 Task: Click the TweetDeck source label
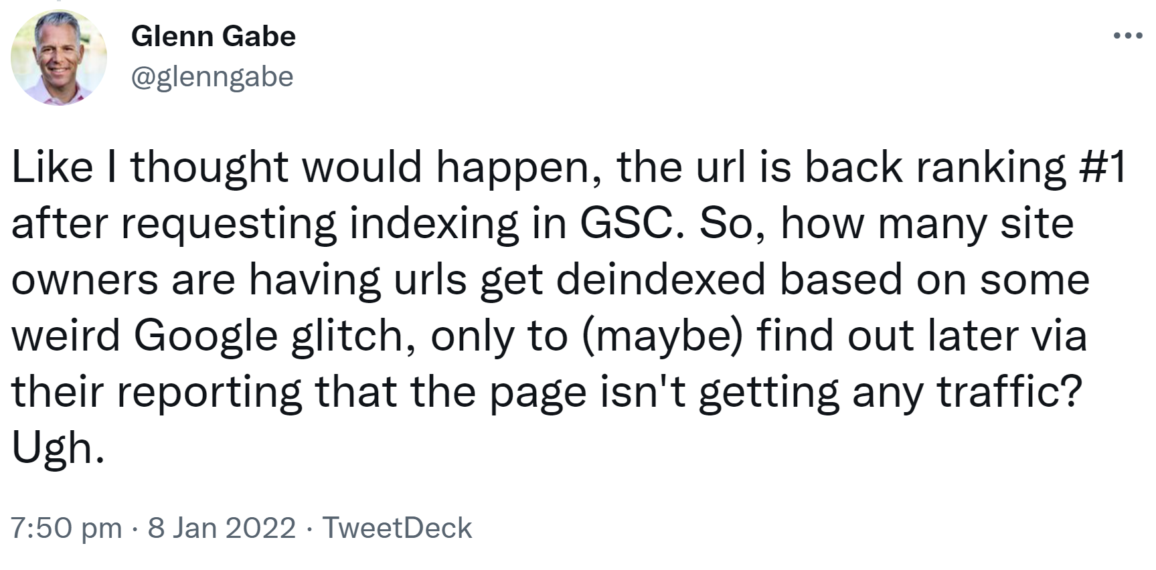[x=398, y=528]
